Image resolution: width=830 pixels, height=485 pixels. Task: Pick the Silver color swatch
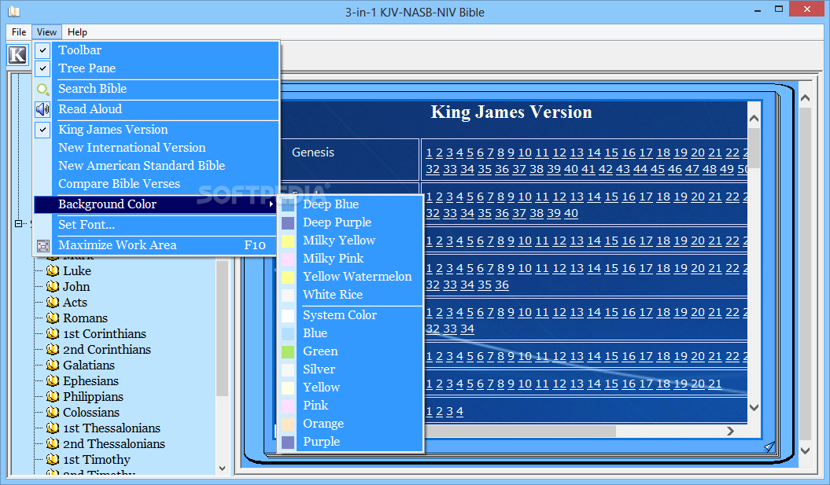point(288,369)
